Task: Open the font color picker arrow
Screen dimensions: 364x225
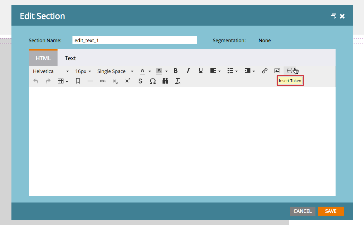Action: 149,71
